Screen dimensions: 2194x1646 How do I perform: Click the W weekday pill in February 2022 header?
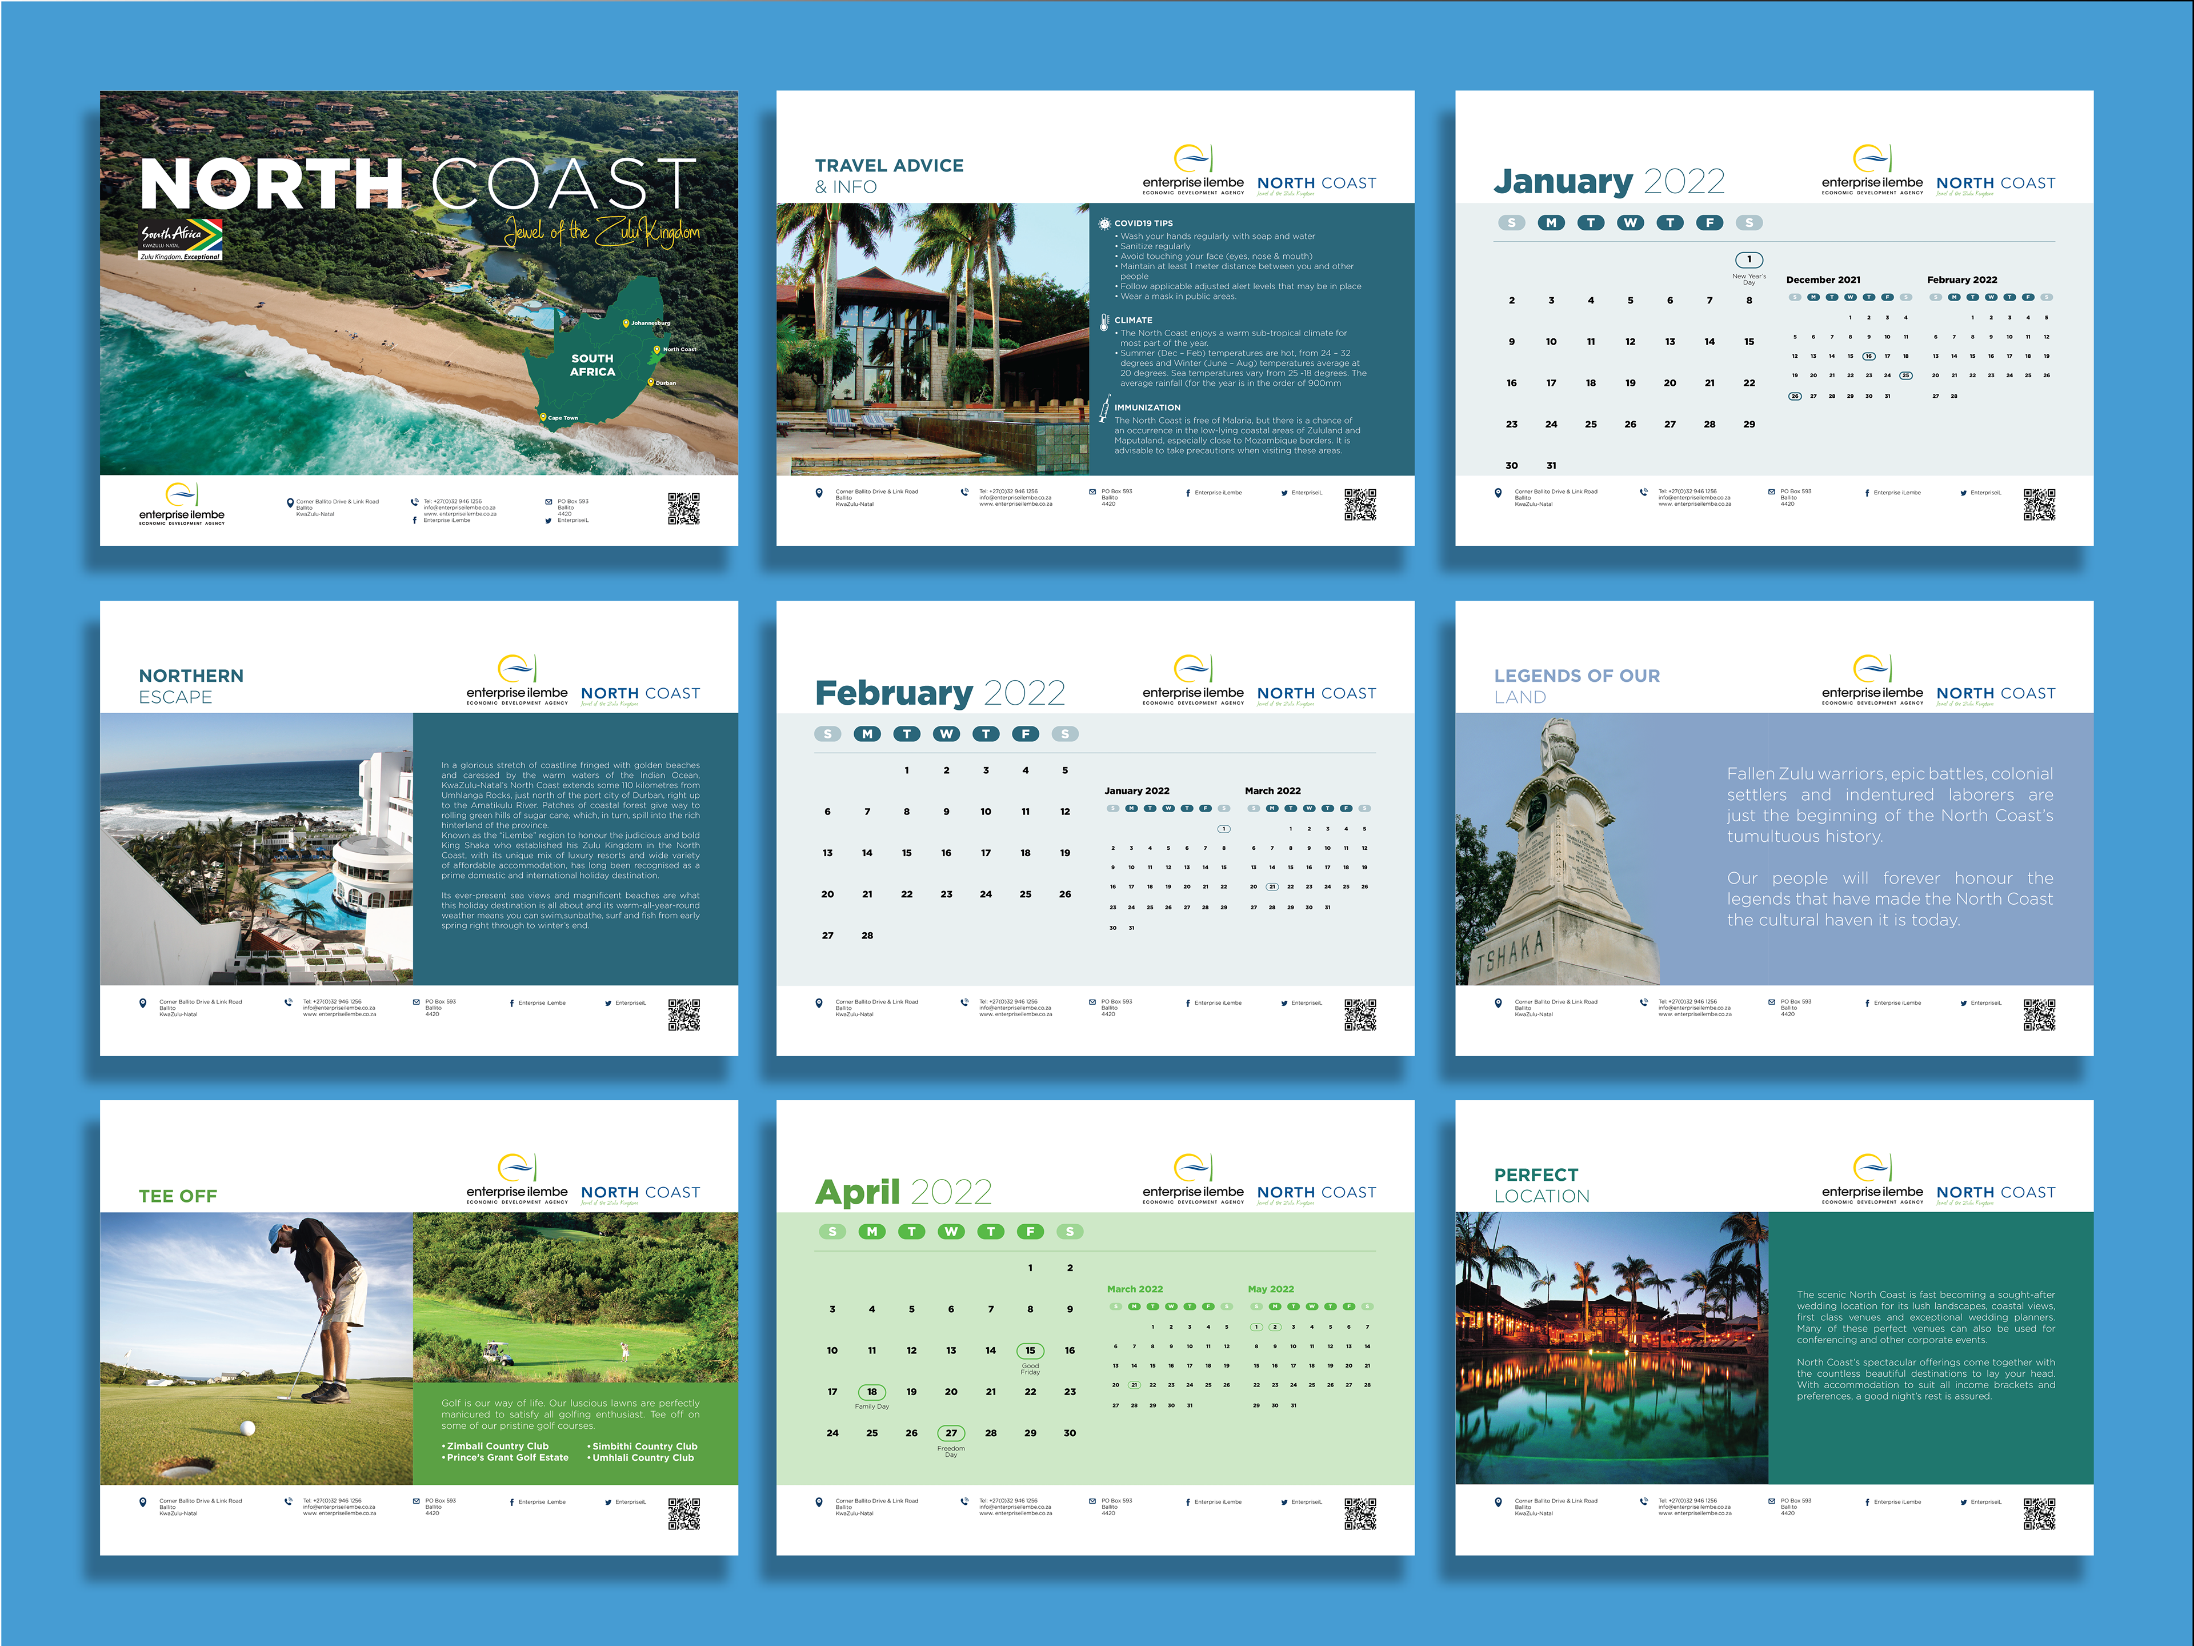click(x=946, y=734)
